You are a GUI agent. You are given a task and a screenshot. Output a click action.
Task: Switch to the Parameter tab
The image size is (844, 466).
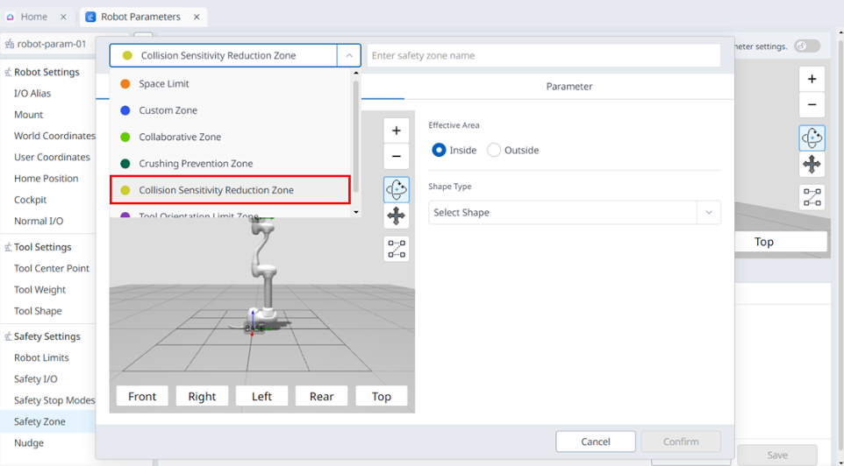point(569,87)
